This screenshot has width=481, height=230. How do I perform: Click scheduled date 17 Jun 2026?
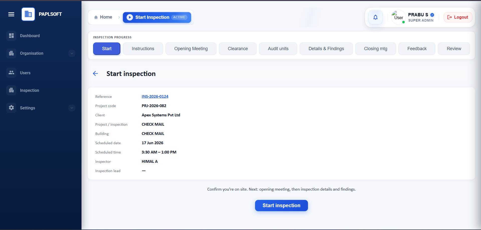coord(152,143)
